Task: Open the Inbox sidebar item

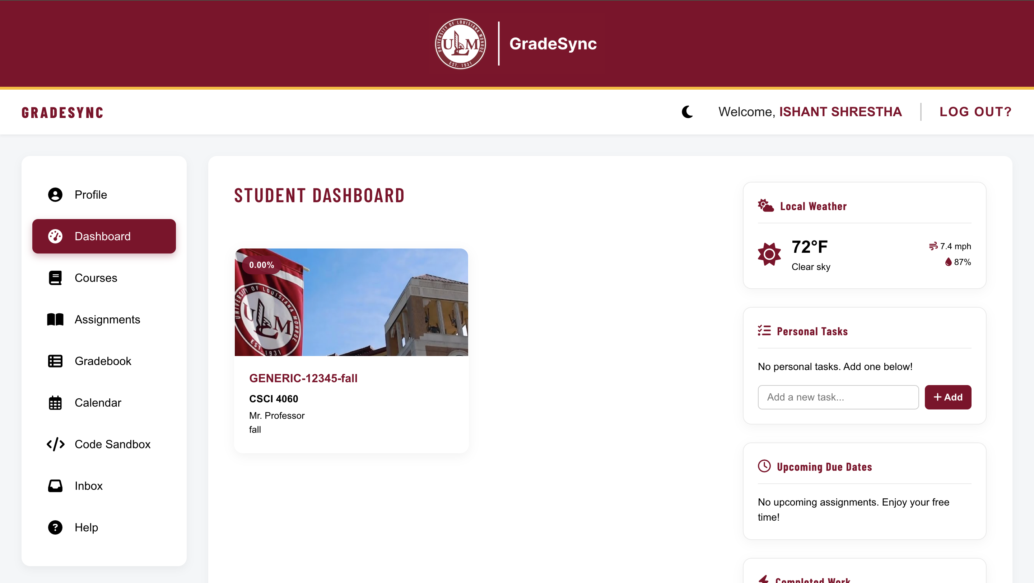Action: (x=104, y=486)
